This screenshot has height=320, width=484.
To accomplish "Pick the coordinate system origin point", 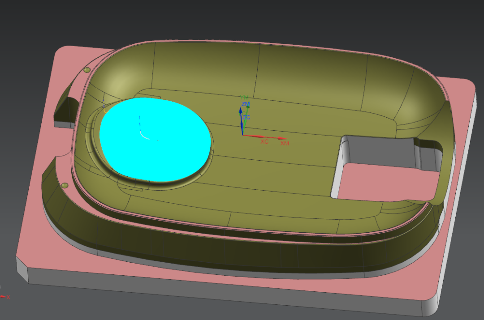I will coord(242,134).
